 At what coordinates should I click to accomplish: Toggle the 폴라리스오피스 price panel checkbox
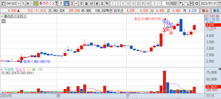2,16
